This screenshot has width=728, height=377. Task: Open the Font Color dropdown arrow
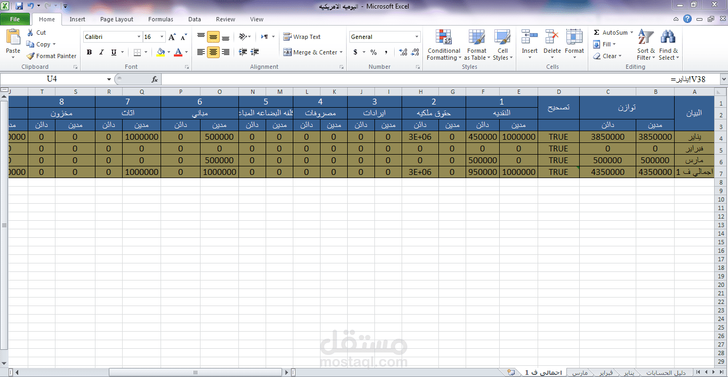[186, 52]
